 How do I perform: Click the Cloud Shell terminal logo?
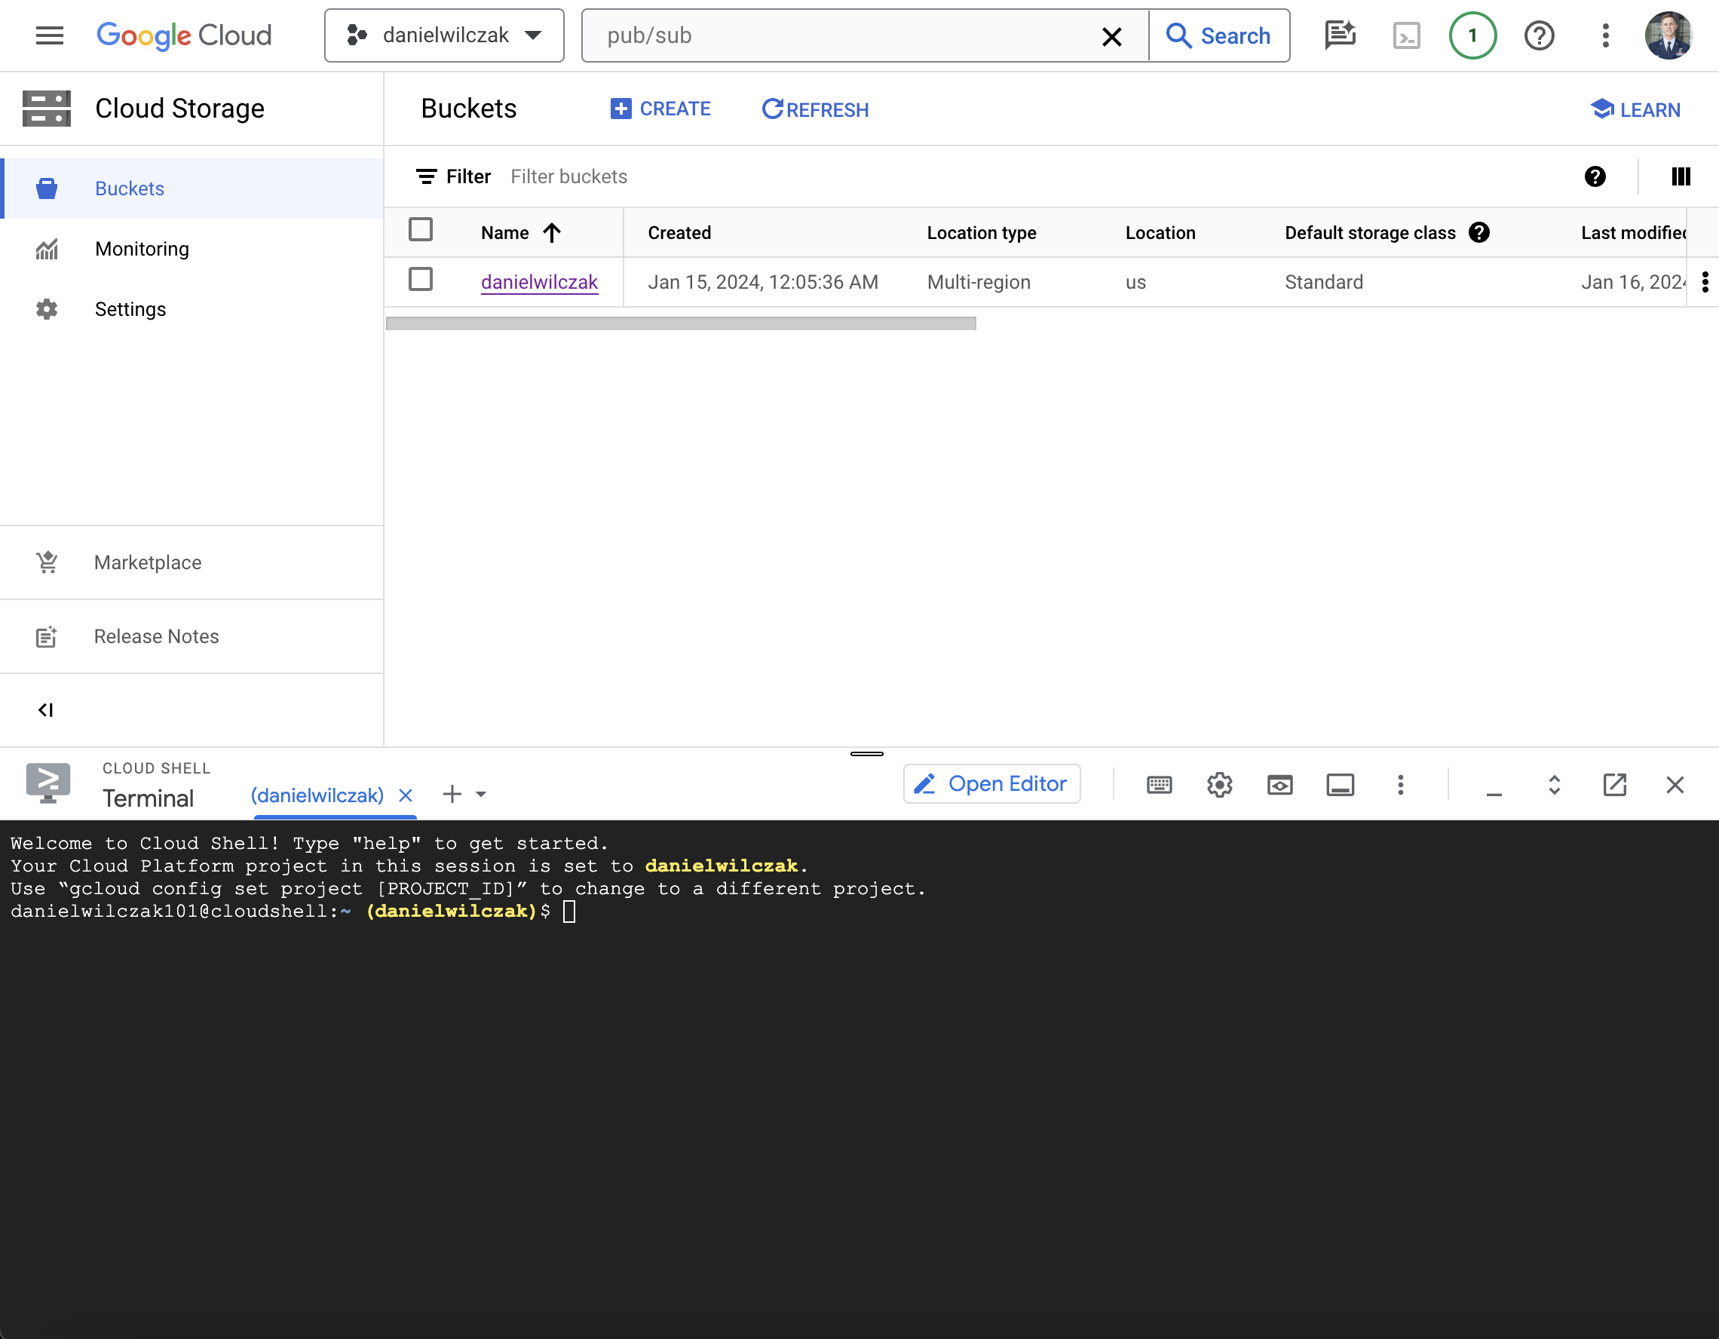48,783
